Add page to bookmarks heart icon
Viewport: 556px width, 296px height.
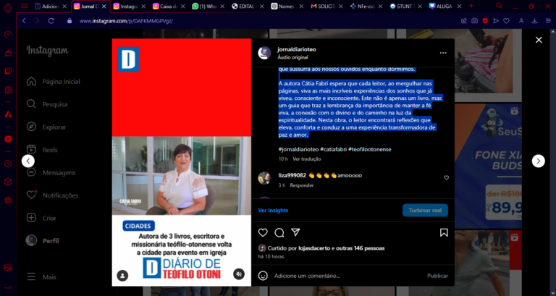[x=506, y=21]
